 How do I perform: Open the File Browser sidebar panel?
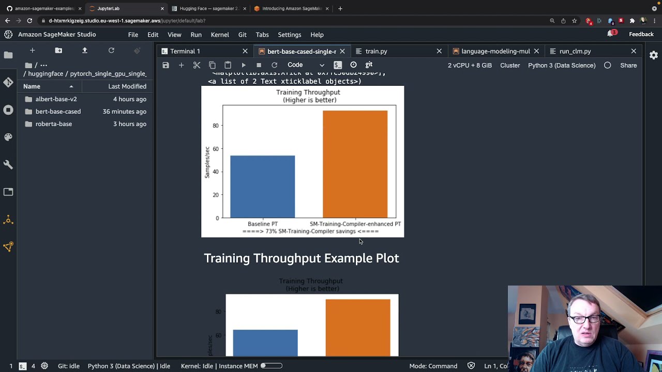[8, 55]
